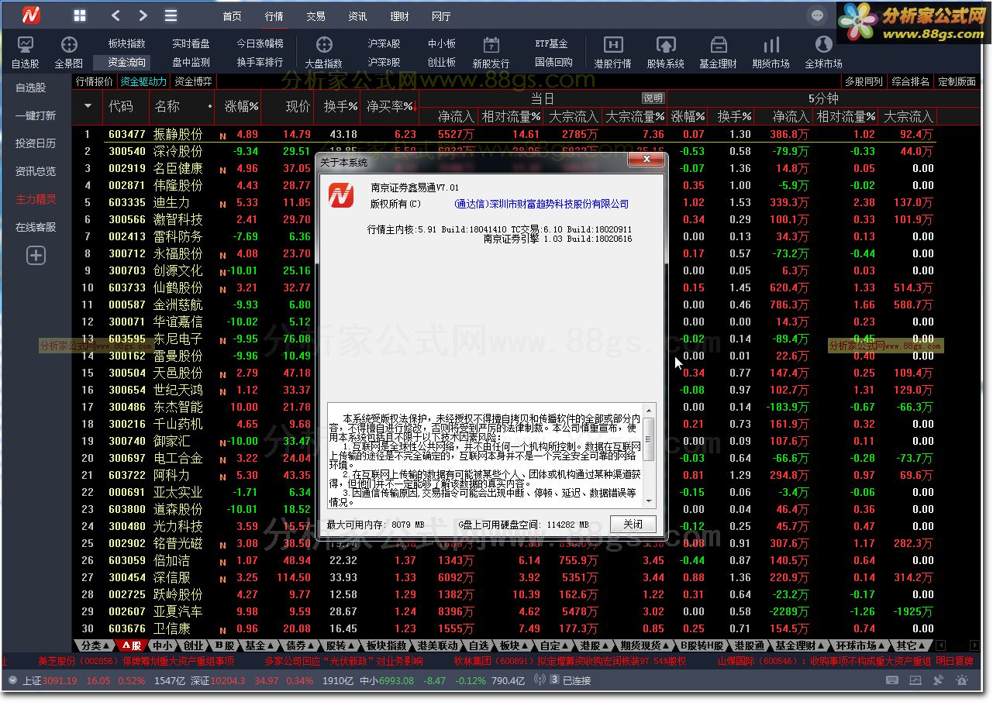Open 今日涨幅榜 toolbar link

tap(260, 44)
